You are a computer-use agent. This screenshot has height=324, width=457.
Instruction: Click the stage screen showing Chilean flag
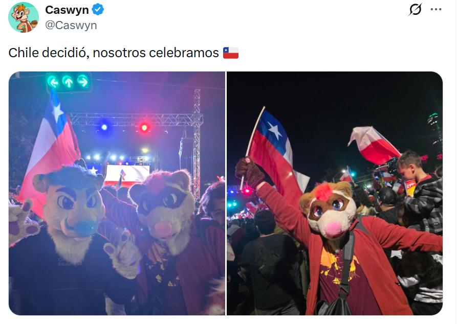(127, 175)
